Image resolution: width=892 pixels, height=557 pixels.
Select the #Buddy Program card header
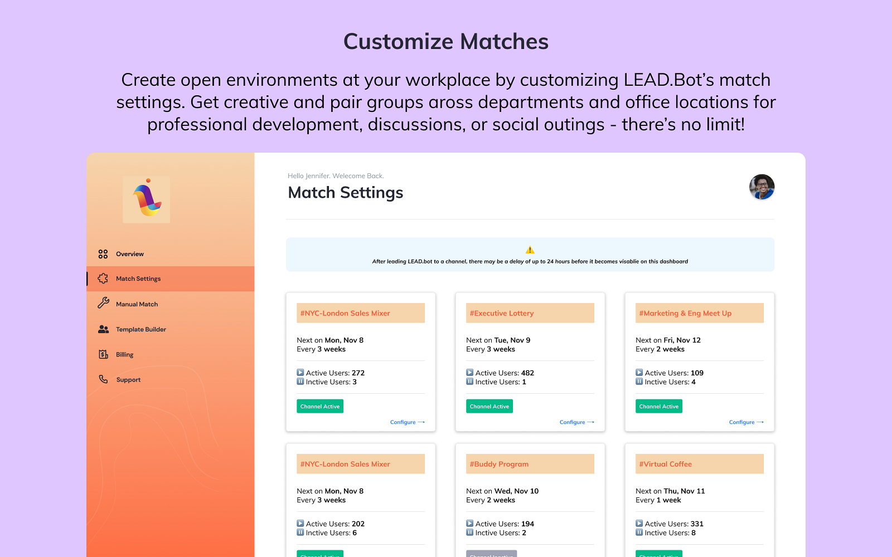530,464
